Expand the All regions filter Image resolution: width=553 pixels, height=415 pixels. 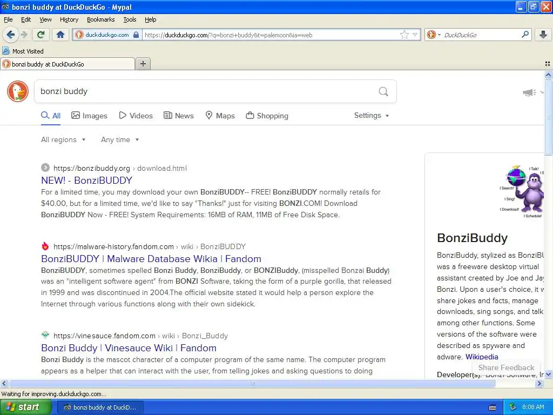pyautogui.click(x=64, y=139)
